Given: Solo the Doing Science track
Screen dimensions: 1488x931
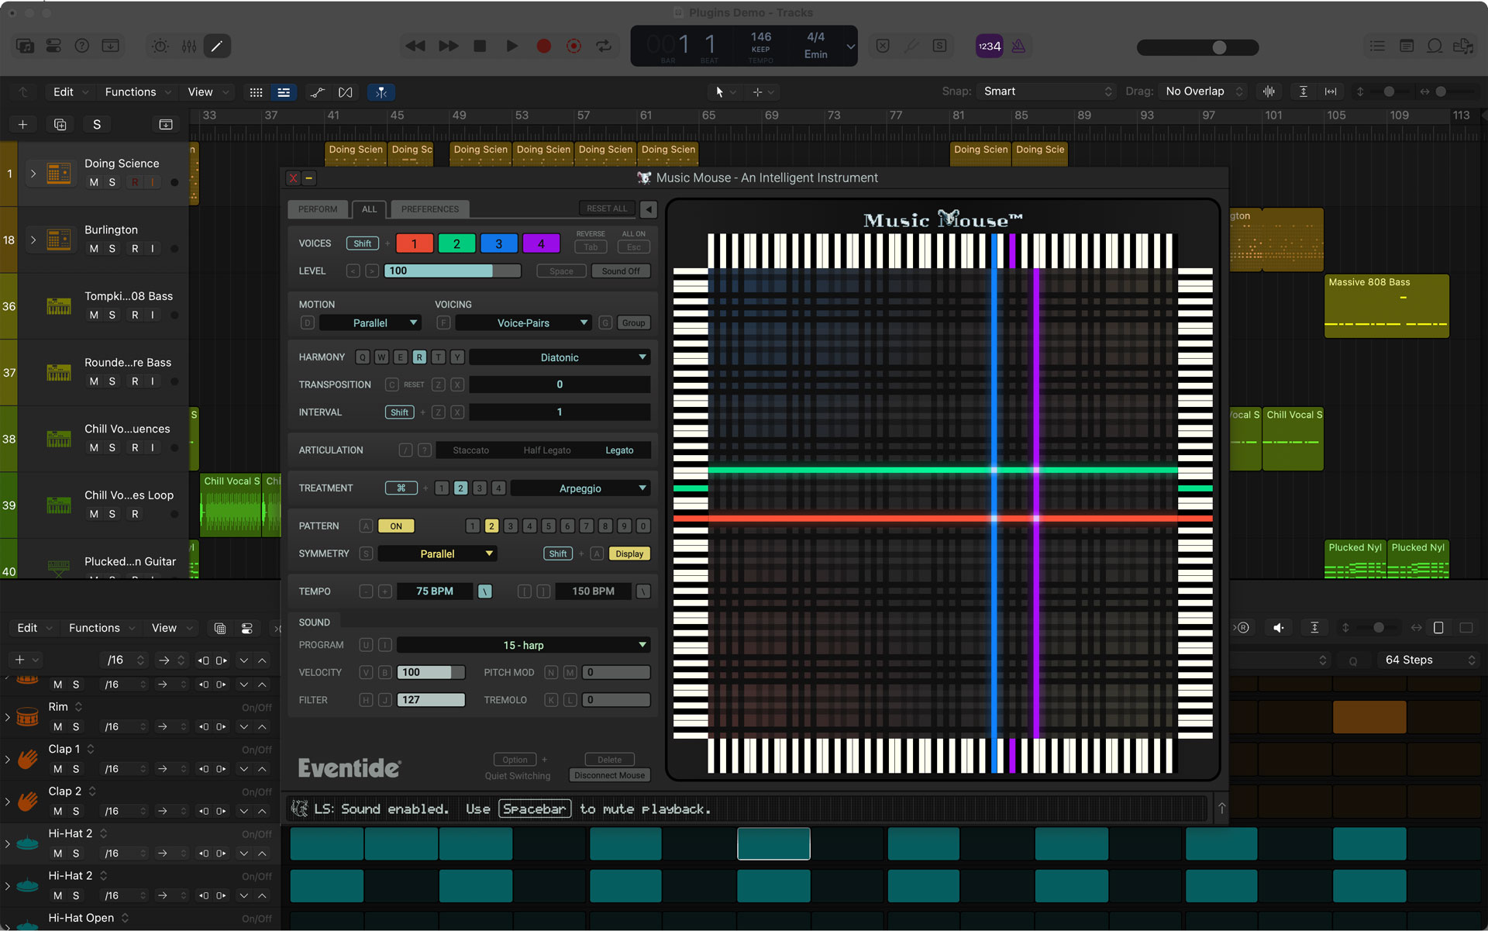Looking at the screenshot, I should tap(112, 182).
